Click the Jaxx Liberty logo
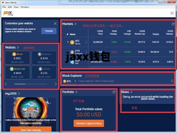This screenshot has height=133, width=177. pyautogui.click(x=8, y=13)
